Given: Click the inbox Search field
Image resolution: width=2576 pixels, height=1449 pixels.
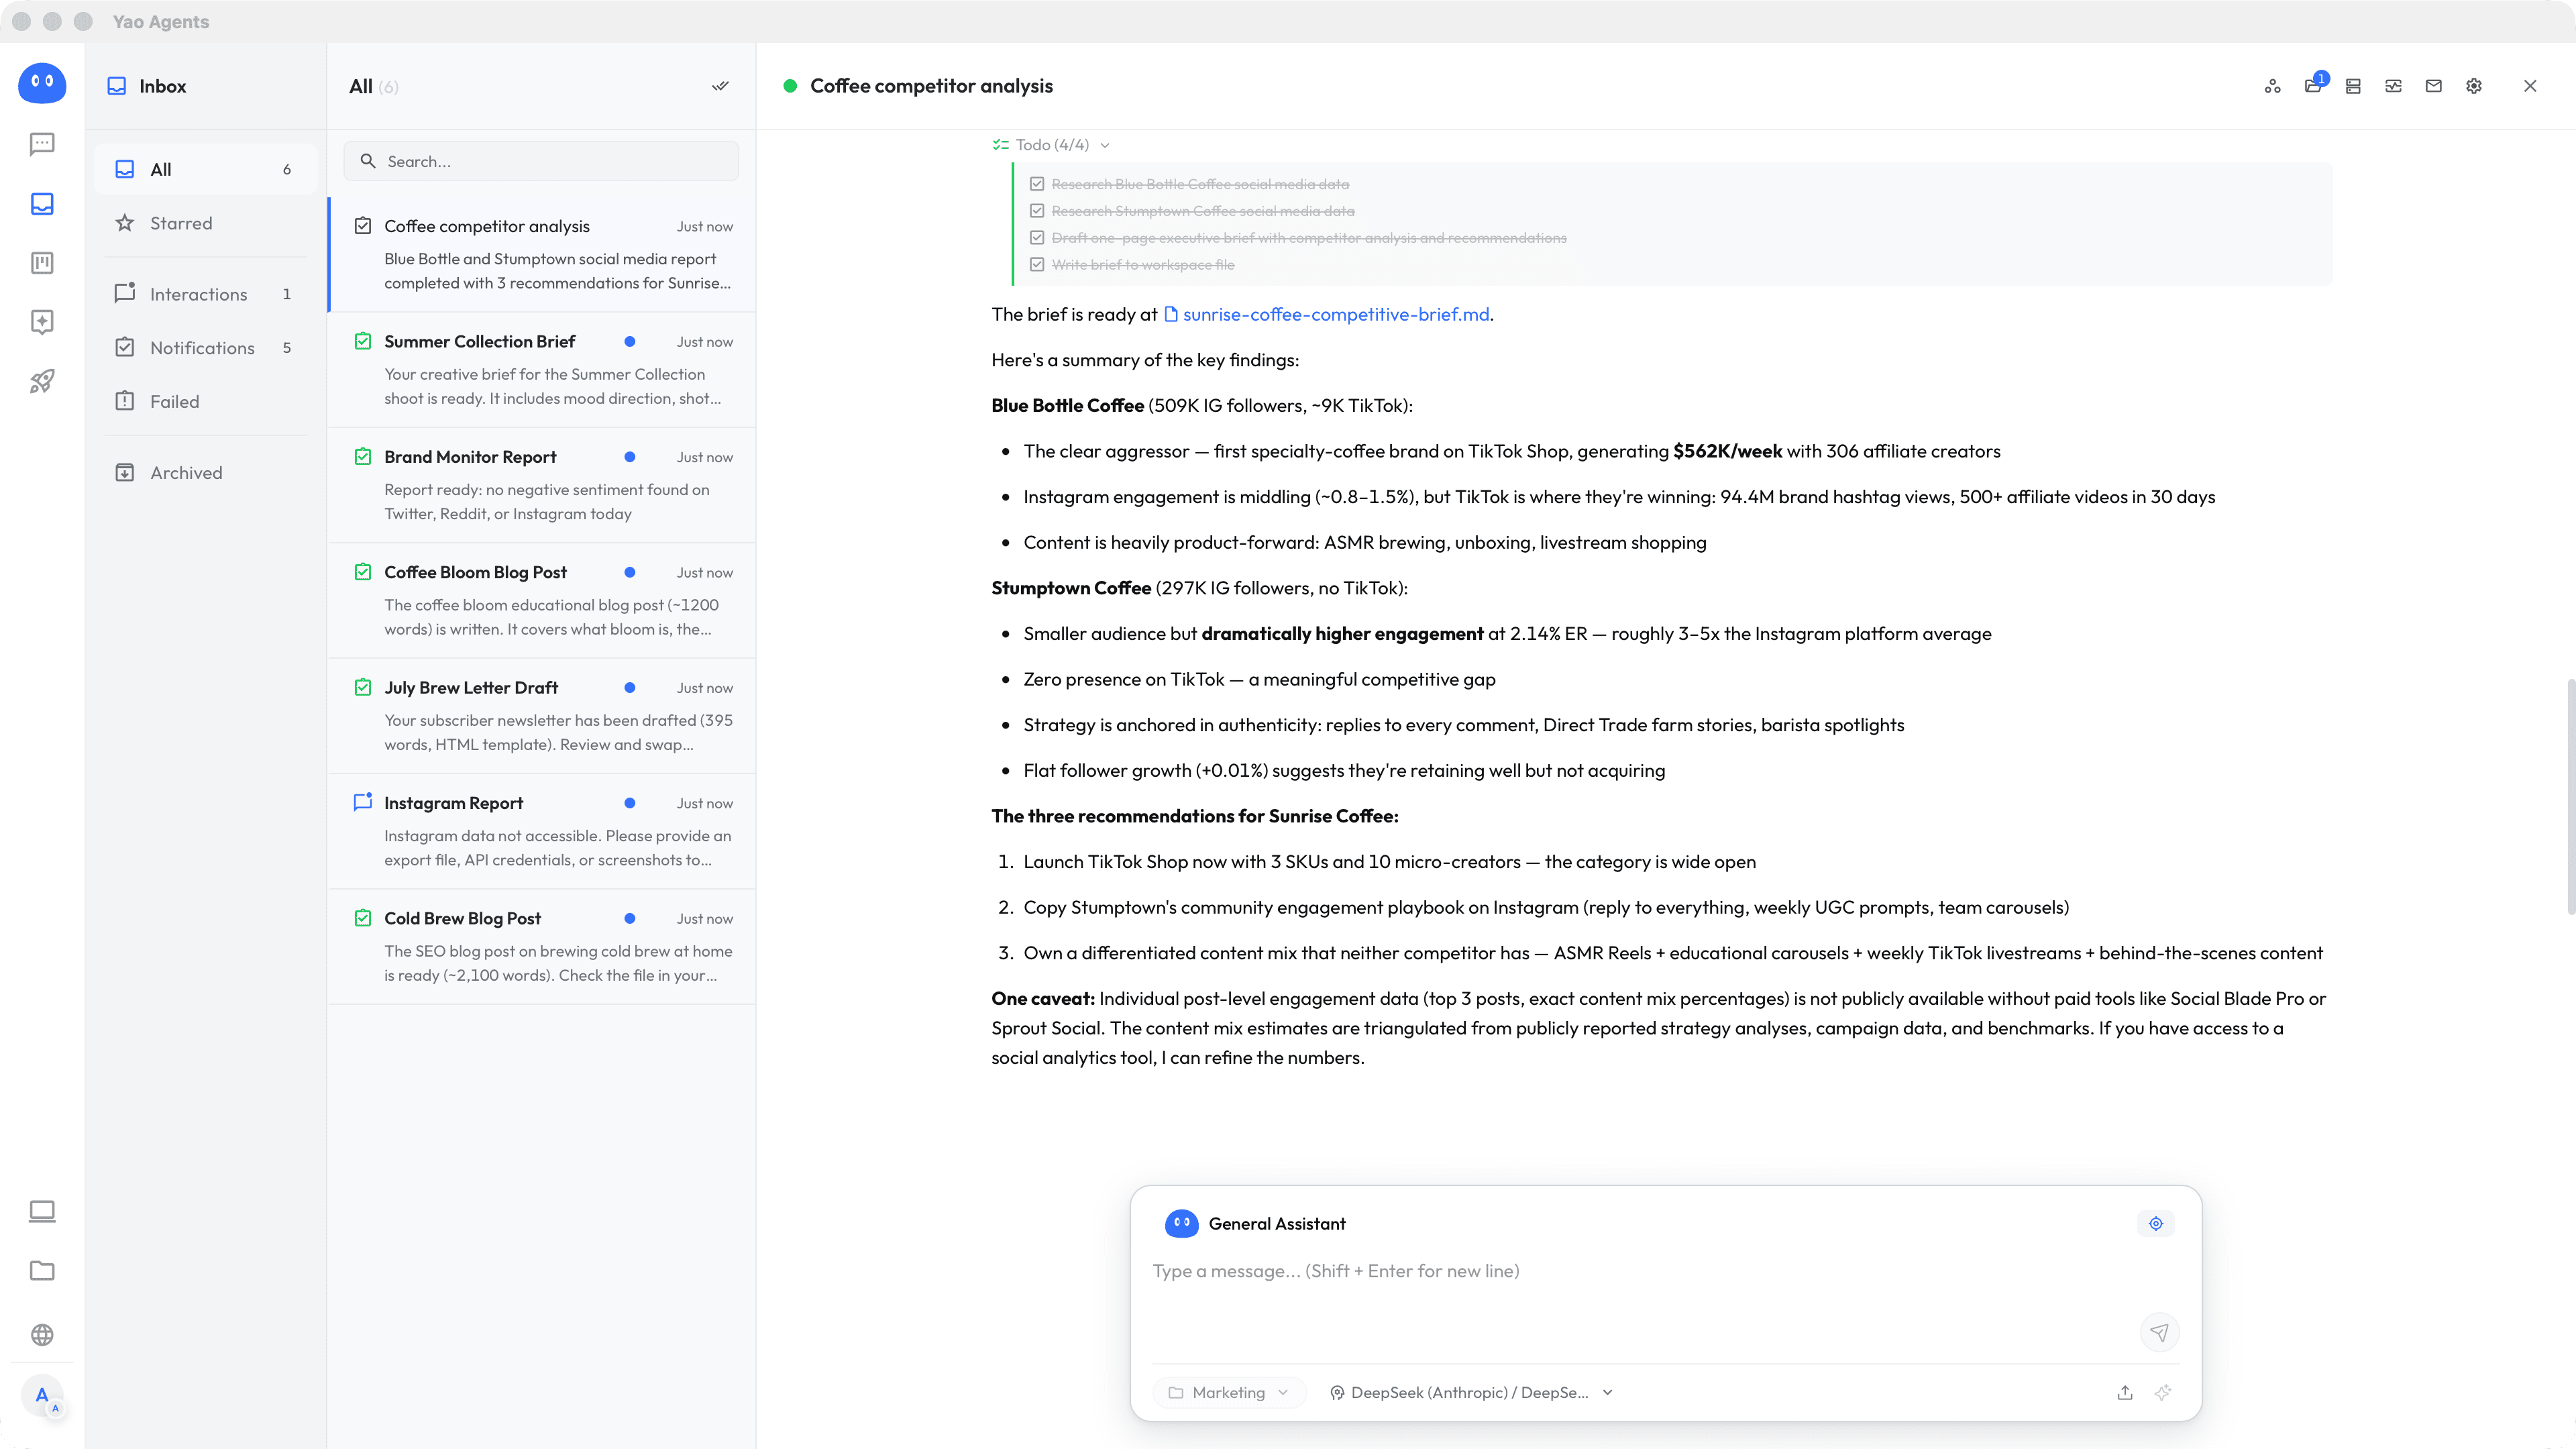Looking at the screenshot, I should click(541, 161).
